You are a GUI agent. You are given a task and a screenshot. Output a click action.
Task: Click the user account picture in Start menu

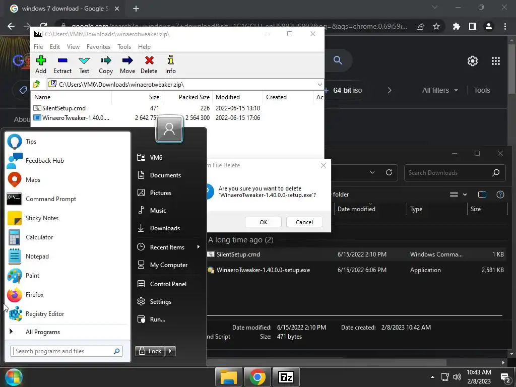click(x=169, y=129)
